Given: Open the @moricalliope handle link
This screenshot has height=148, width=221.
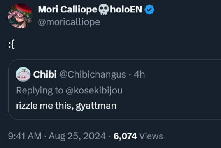Looking at the screenshot, I should [69, 22].
